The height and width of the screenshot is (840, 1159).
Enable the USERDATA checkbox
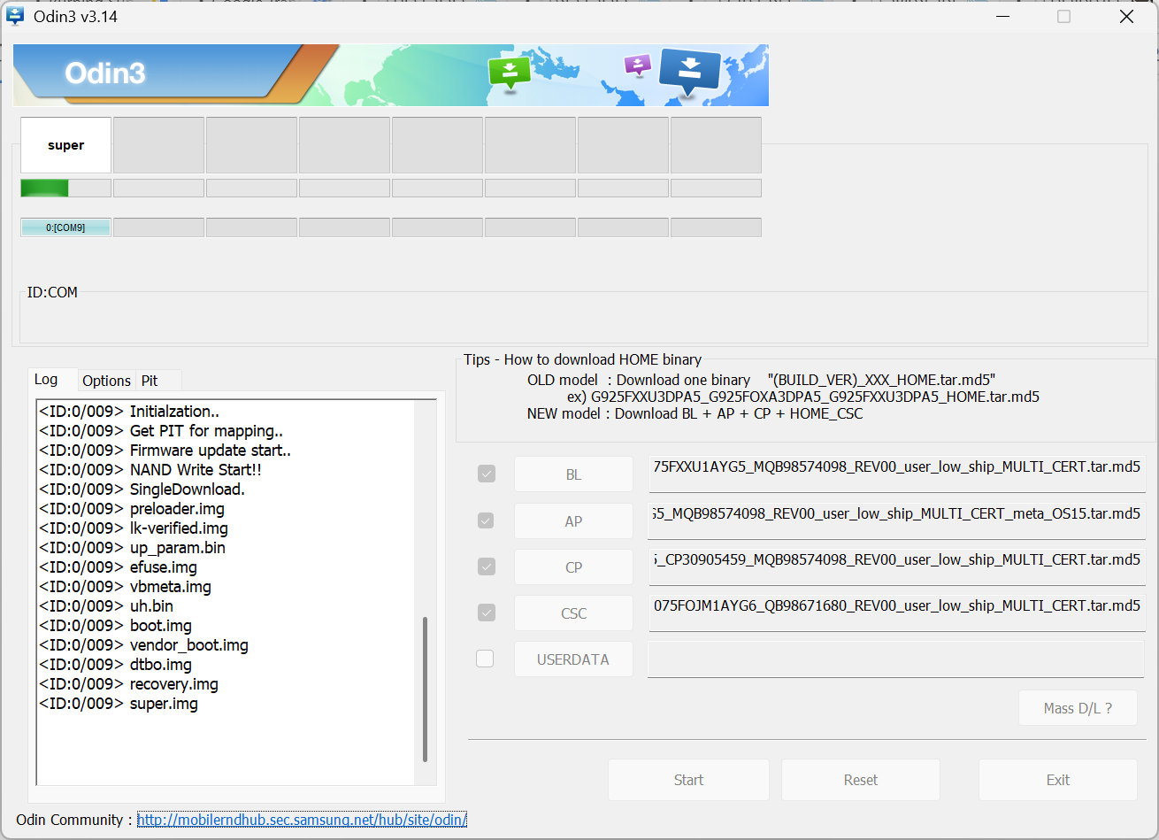[485, 659]
